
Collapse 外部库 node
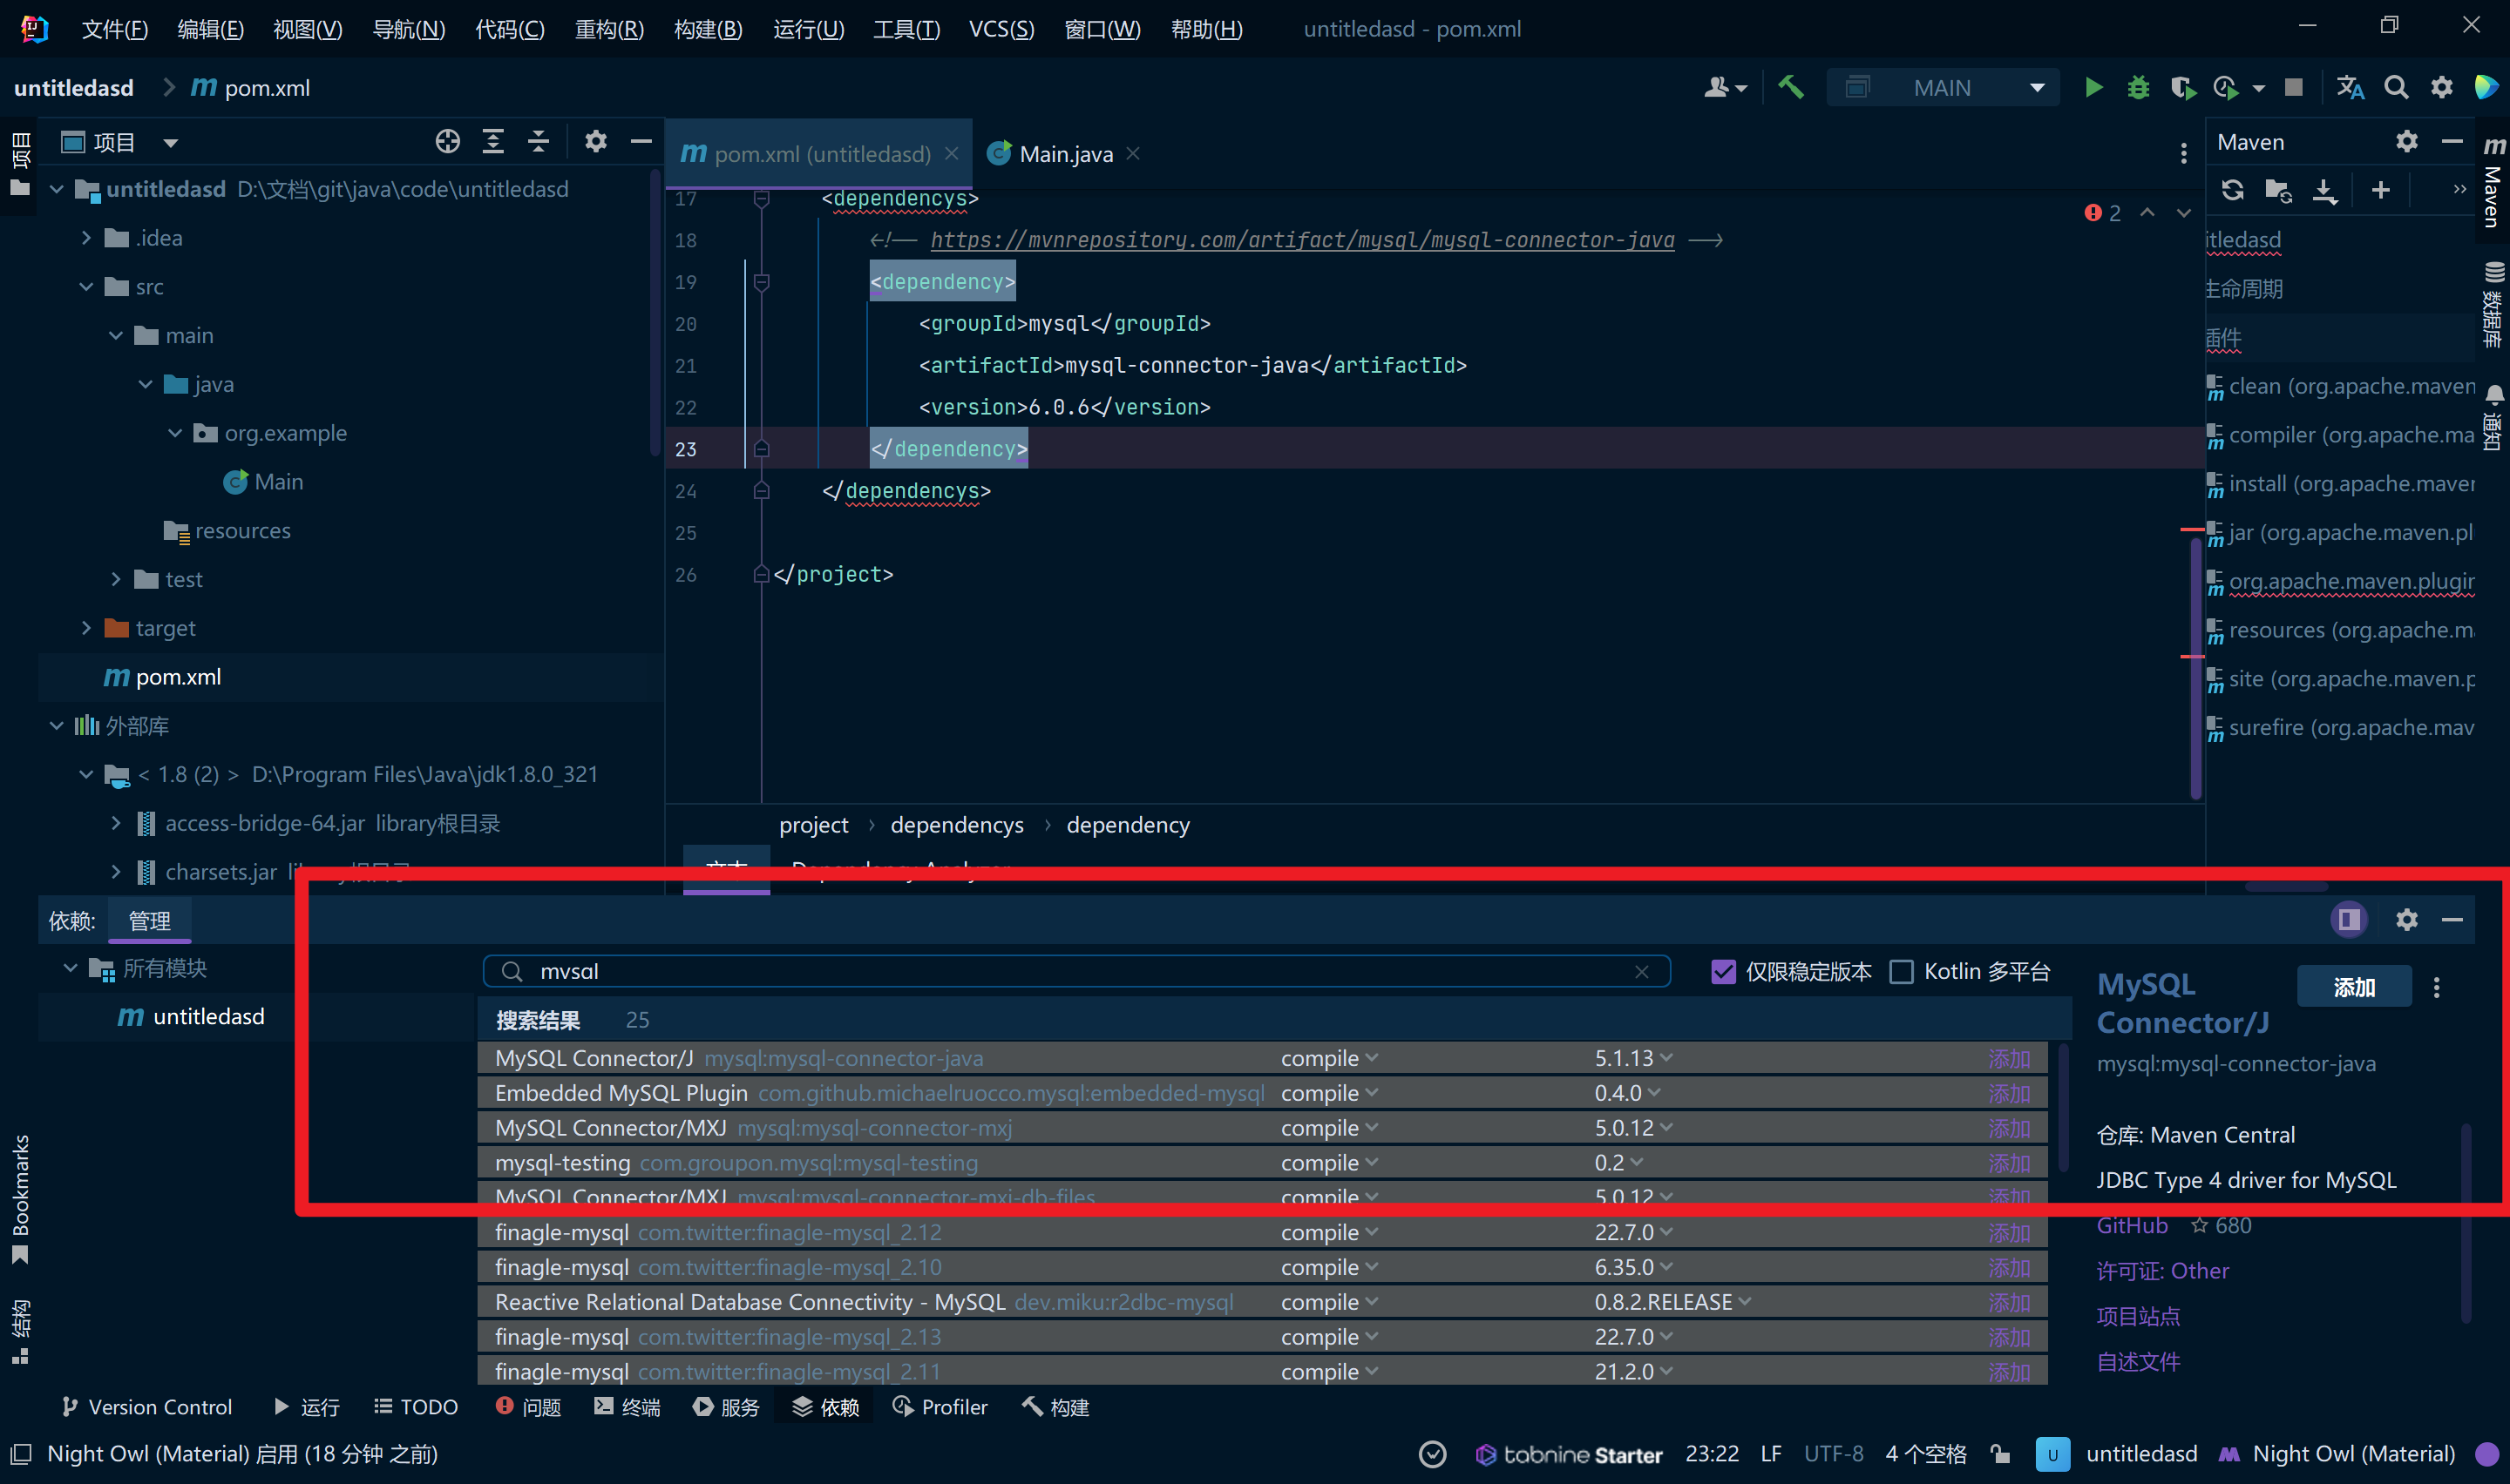click(56, 726)
